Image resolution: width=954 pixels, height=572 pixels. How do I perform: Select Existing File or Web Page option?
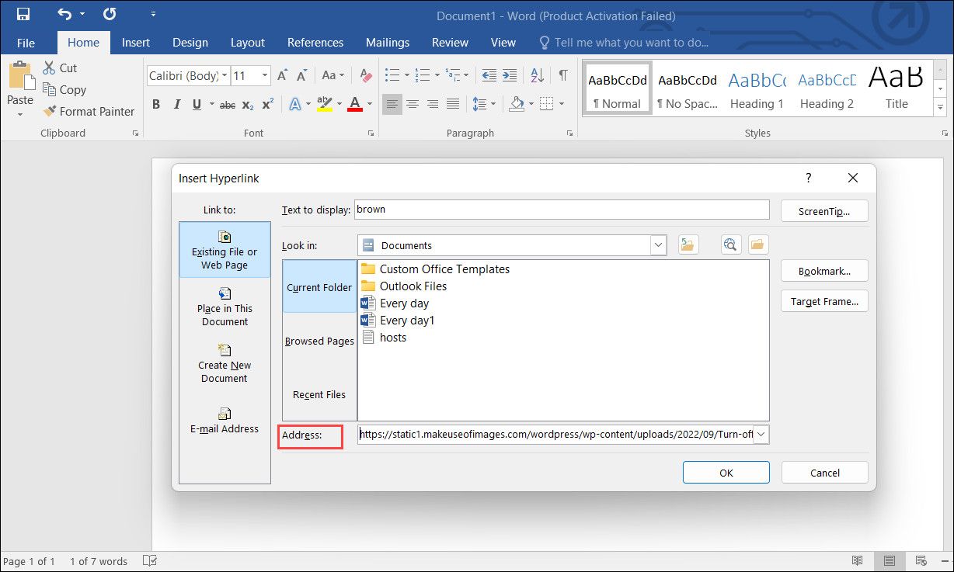(225, 249)
